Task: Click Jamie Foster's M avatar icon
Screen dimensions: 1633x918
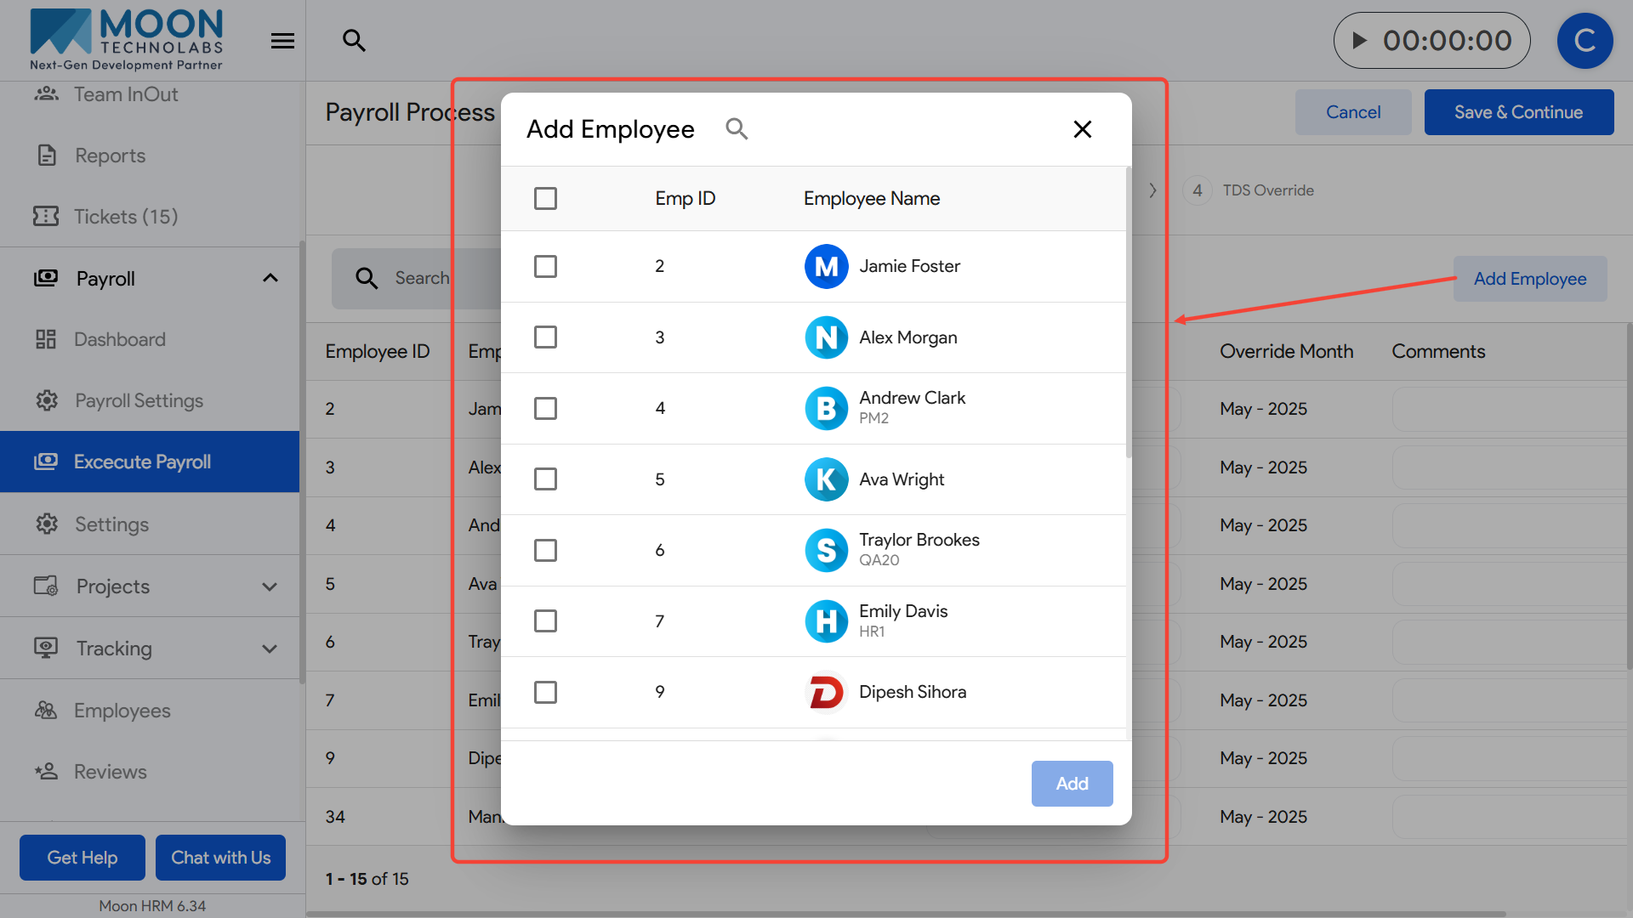Action: 826,267
